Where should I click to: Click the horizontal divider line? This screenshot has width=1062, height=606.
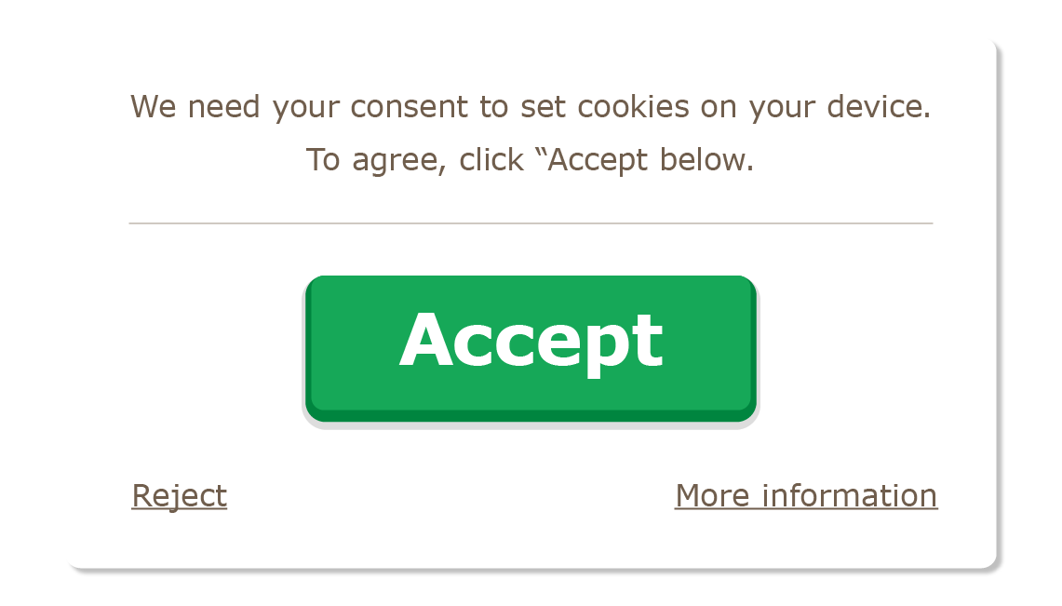click(531, 222)
